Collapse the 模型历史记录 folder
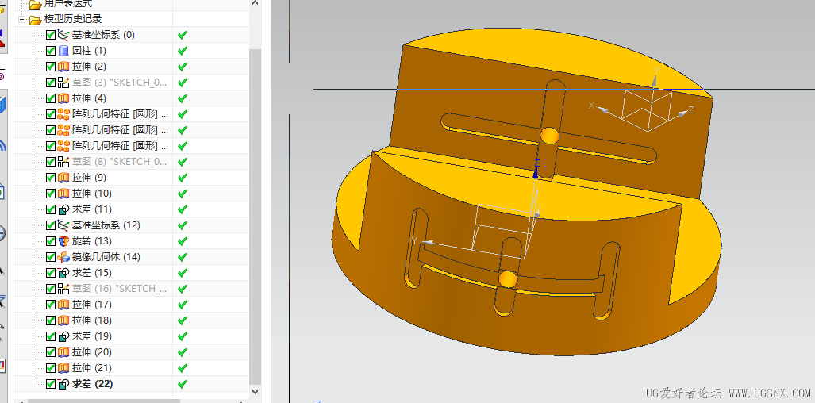The image size is (815, 403). pos(22,20)
